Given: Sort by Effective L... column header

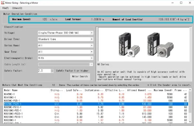Looking at the screenshot, I should point(115,90).
